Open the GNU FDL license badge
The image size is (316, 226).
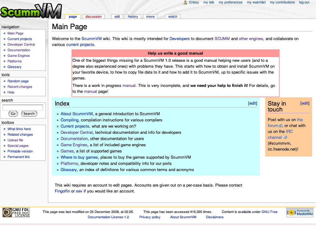coord(16,213)
